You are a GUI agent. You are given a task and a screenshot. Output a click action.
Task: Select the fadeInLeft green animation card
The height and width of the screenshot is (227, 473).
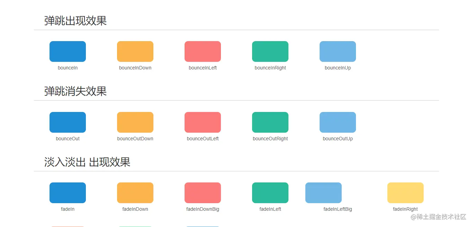coord(270,192)
